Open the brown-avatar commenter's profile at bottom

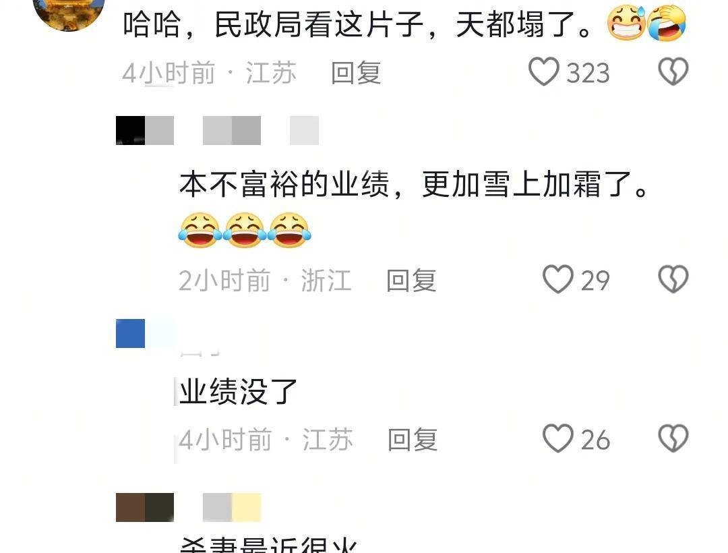(x=145, y=508)
